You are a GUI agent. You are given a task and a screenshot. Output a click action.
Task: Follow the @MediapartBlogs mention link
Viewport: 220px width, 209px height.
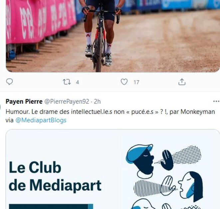(41, 120)
